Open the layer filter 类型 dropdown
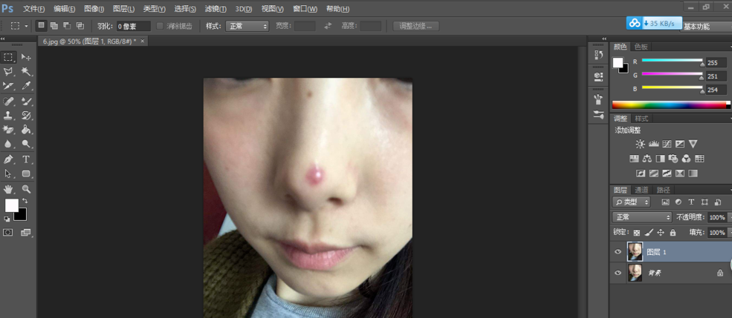Image resolution: width=732 pixels, height=318 pixels. coord(632,202)
